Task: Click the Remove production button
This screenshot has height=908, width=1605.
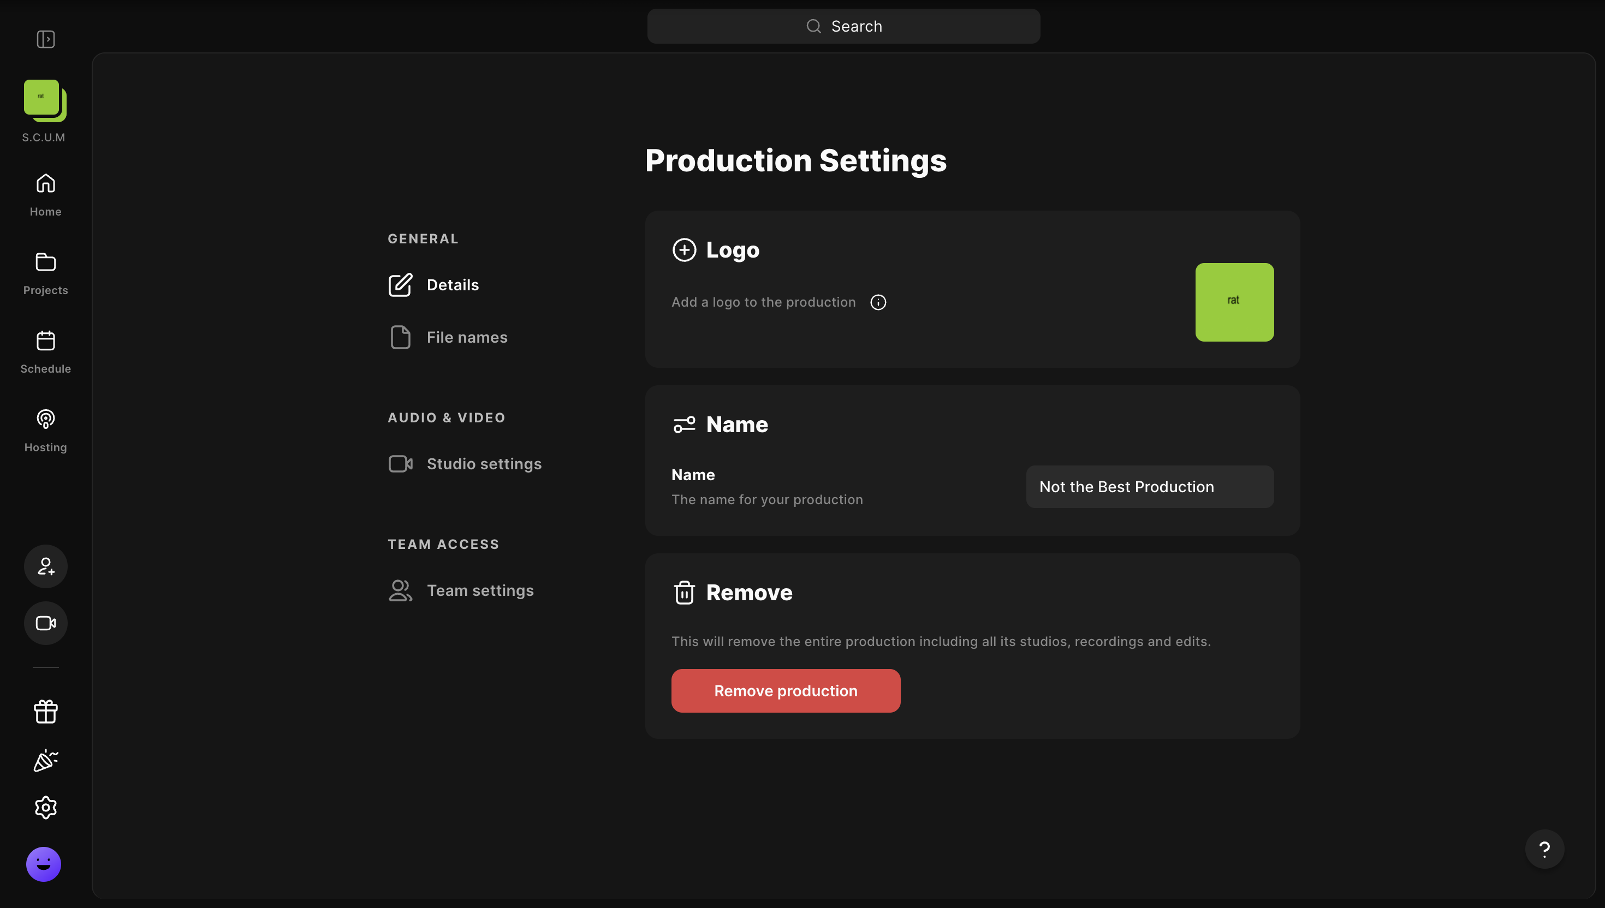Action: coord(786,691)
